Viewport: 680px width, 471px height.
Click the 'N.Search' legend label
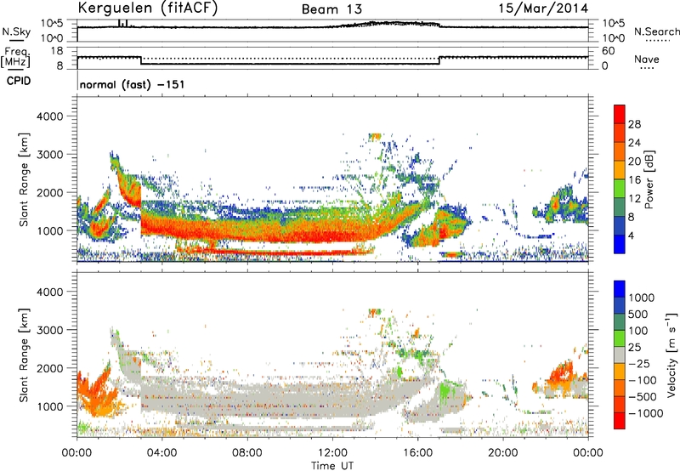(x=656, y=31)
